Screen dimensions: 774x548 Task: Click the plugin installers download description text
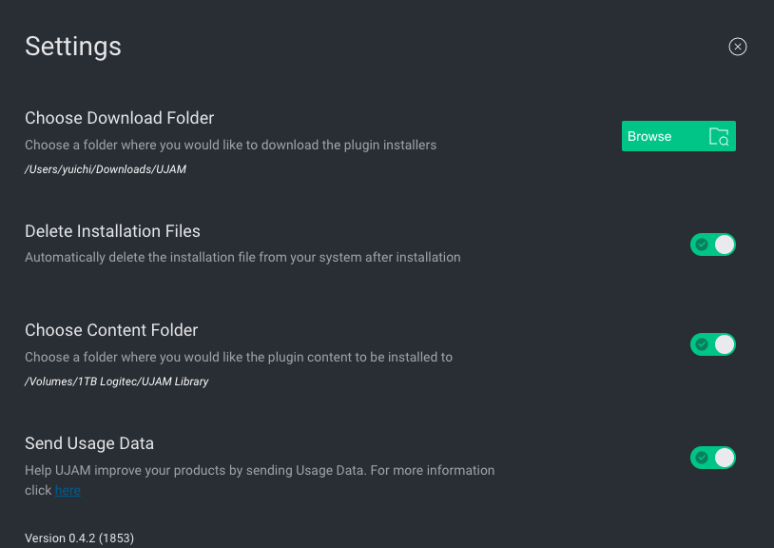click(x=230, y=146)
